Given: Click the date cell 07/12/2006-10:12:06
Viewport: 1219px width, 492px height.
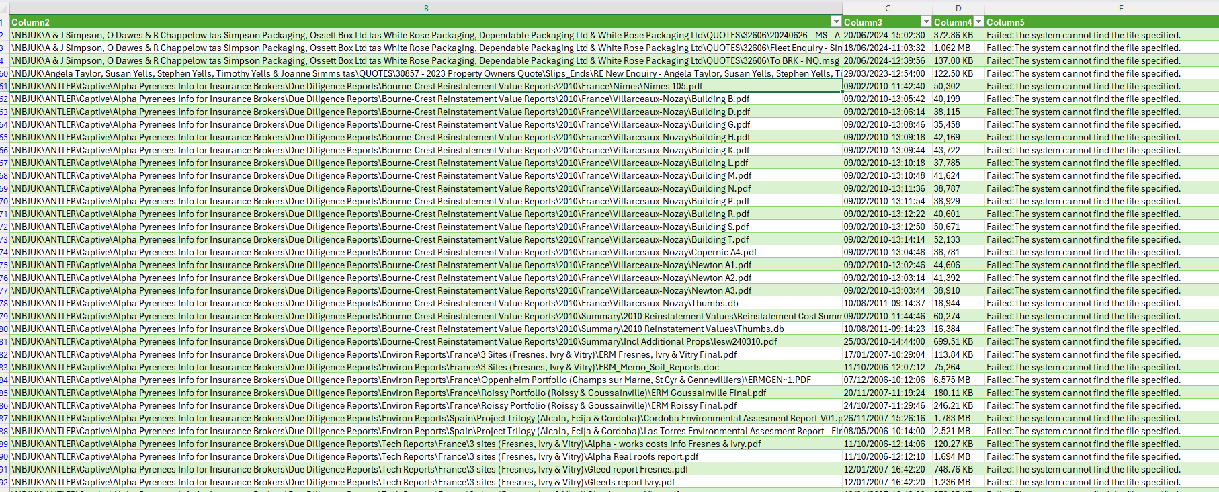Looking at the screenshot, I should [888, 380].
